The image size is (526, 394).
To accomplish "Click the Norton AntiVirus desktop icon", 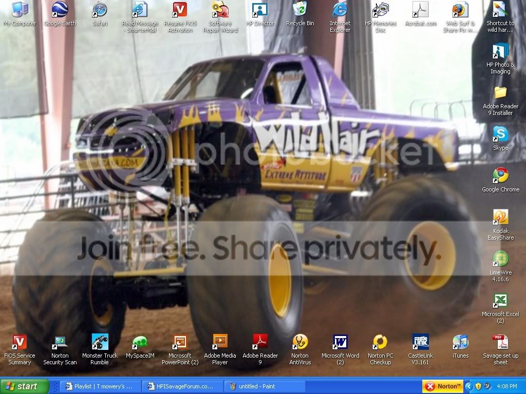I will tap(300, 350).
